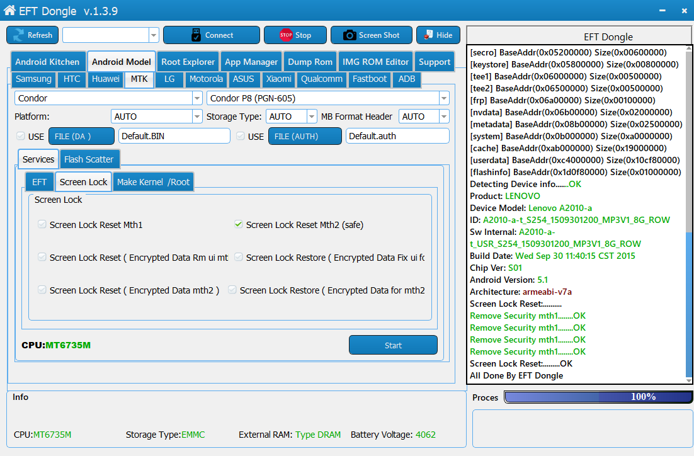This screenshot has width=694, height=456.
Task: Open the EFT sub-tab
Action: [40, 182]
